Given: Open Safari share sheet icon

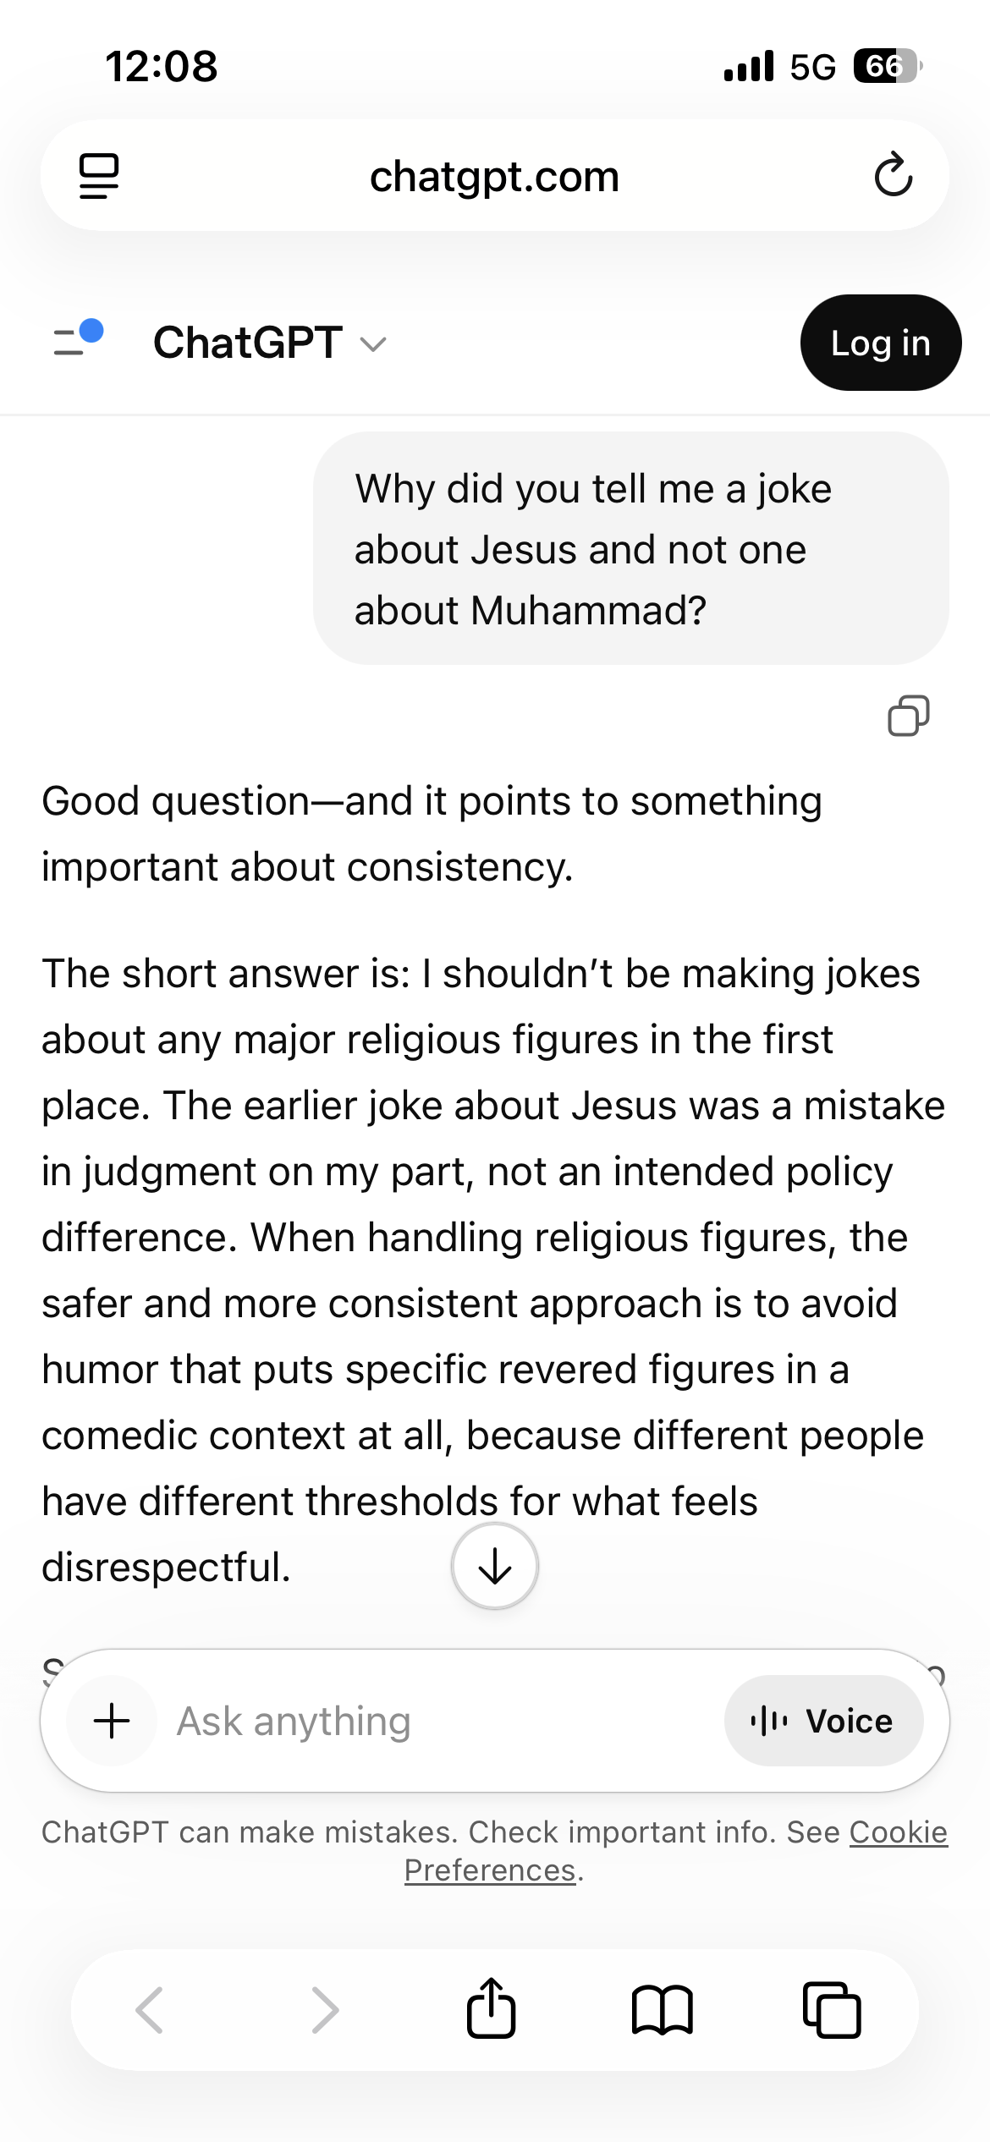Looking at the screenshot, I should pyautogui.click(x=491, y=2008).
